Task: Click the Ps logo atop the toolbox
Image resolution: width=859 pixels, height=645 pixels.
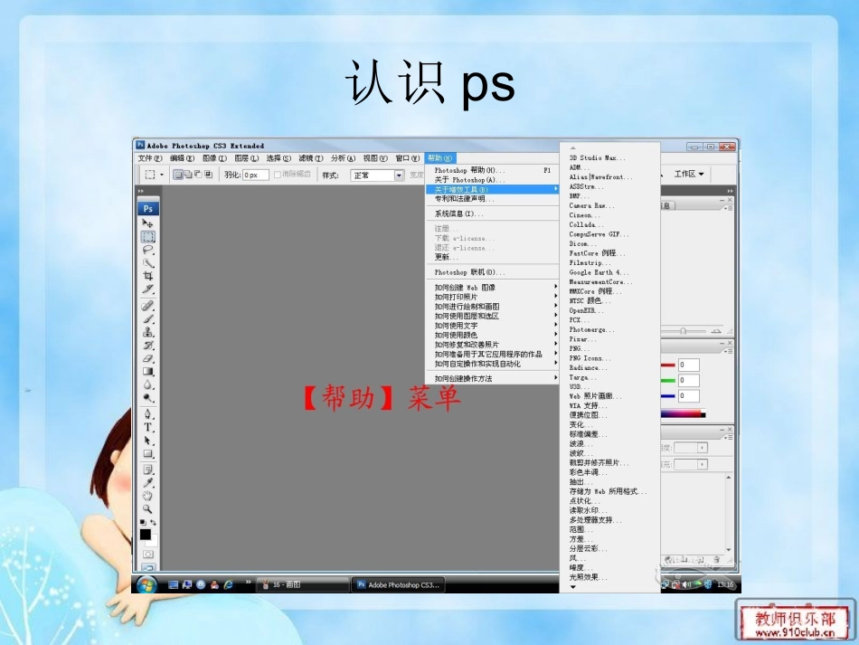Action: 148,208
